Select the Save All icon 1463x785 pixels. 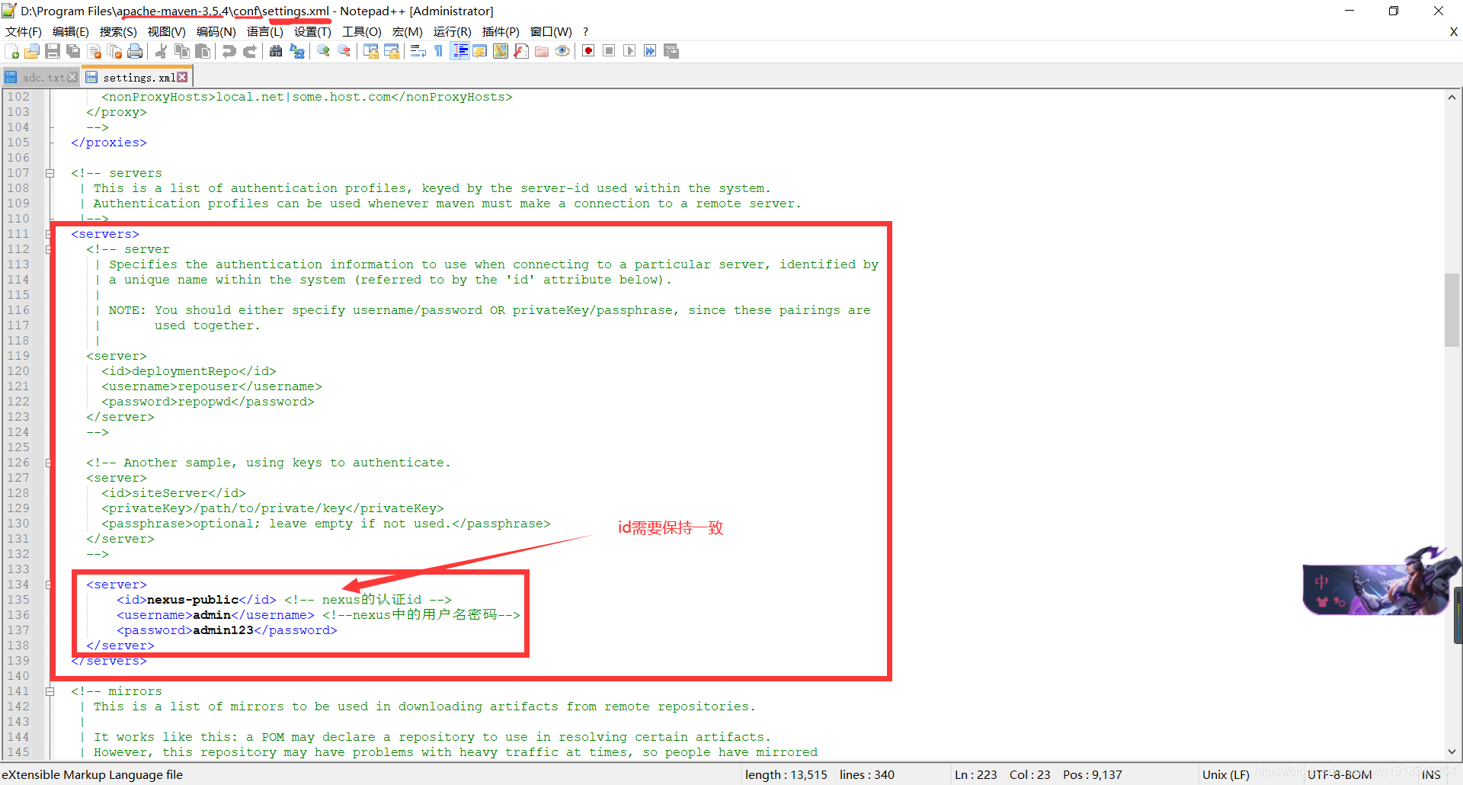pos(73,51)
